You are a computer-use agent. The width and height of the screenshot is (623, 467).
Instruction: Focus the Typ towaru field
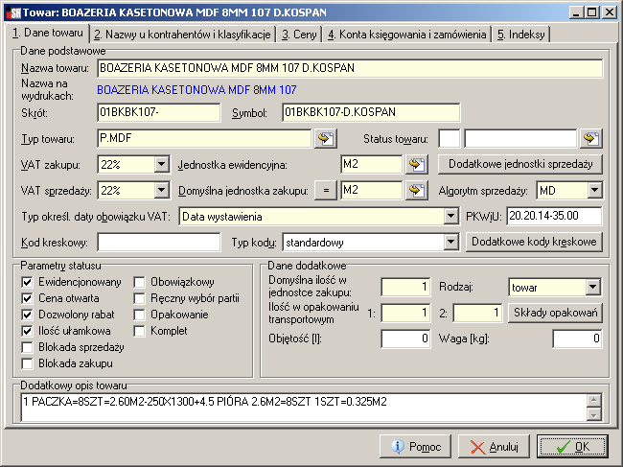pos(204,138)
